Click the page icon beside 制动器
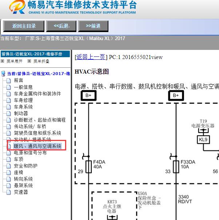Image resolution: width=219 pixels, height=220 pixels. pos(9,114)
